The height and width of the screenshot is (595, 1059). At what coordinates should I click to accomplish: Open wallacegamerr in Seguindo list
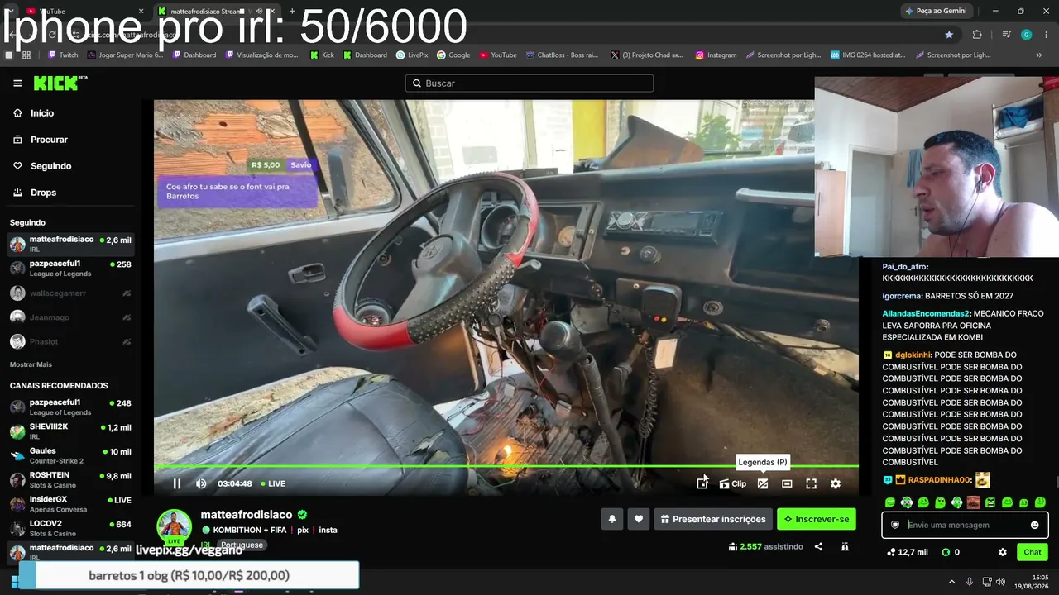(70, 293)
